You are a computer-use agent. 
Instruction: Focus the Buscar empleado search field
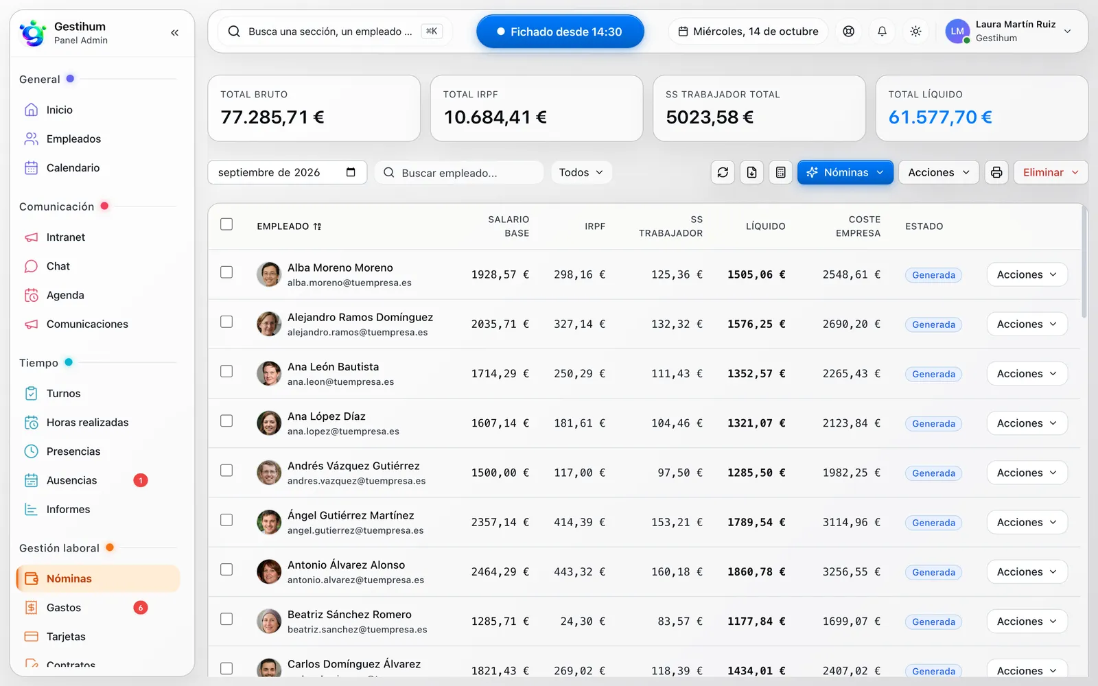[x=459, y=172]
